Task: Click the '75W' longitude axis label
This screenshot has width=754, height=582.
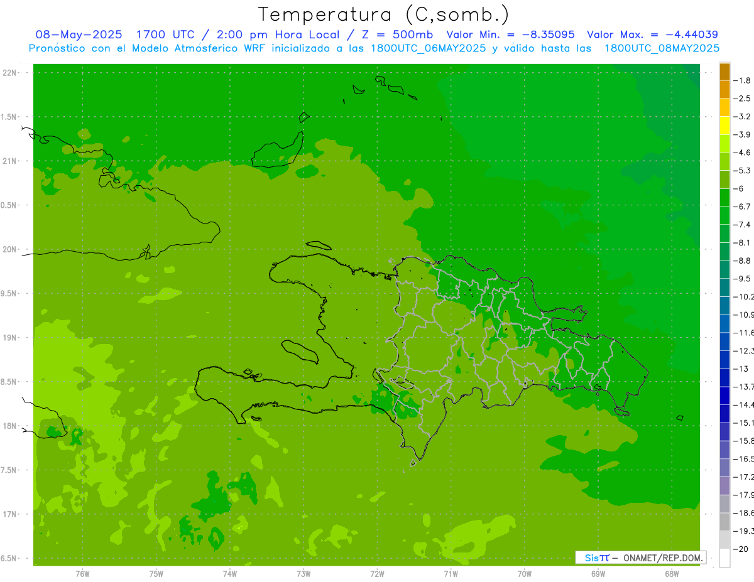Action: (x=156, y=573)
